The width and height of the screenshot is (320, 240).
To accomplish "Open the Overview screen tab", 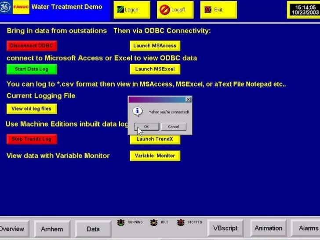I will [14, 229].
